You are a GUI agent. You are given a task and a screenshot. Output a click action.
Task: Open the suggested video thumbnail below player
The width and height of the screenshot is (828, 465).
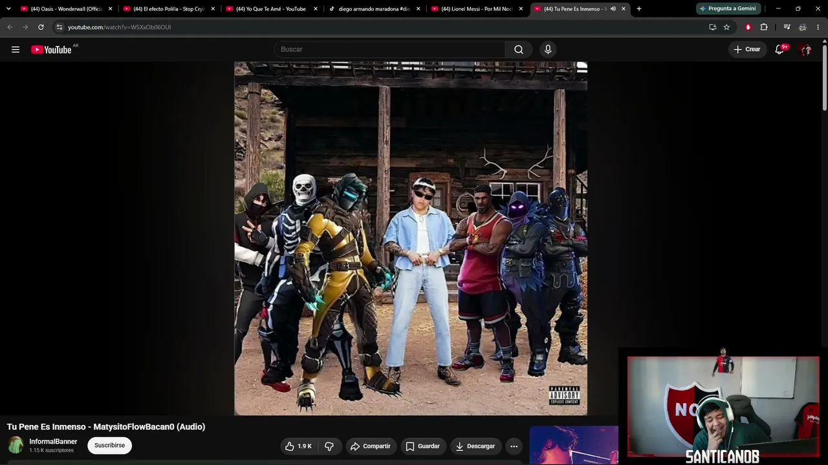(574, 445)
